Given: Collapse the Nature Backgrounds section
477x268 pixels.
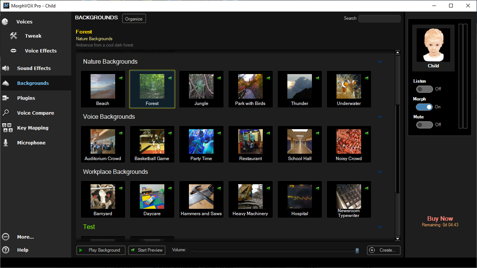Looking at the screenshot, I should 379,62.
